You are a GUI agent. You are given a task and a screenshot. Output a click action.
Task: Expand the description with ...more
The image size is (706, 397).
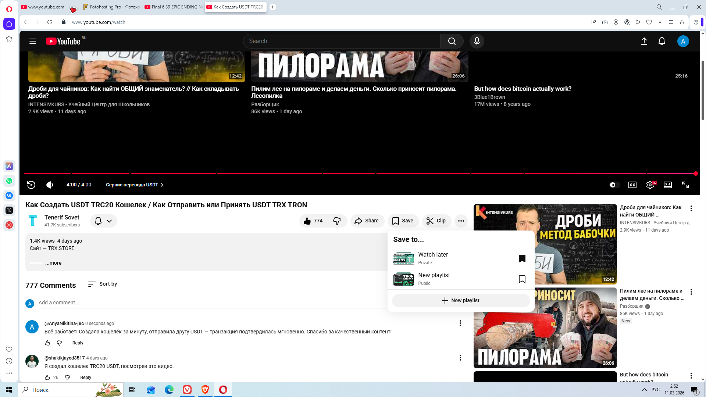(53, 263)
